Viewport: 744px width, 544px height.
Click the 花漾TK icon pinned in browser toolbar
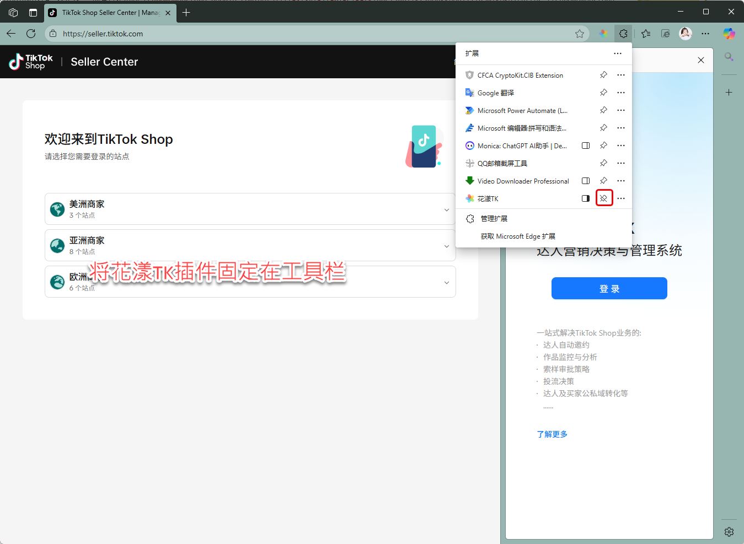coord(603,34)
